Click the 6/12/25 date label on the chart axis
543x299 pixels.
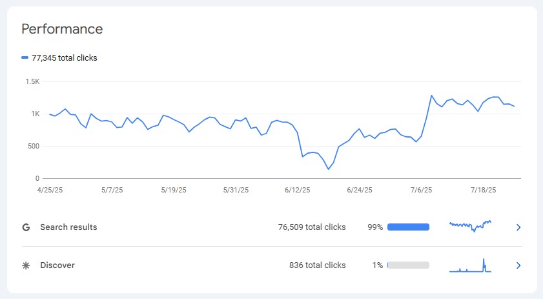[x=297, y=191]
